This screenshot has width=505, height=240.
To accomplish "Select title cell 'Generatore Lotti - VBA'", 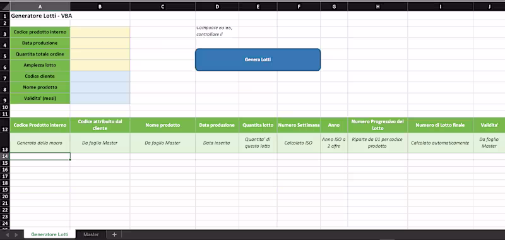I will 40,15.
